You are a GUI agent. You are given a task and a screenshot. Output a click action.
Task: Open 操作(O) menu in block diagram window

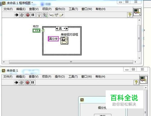point(60,9)
